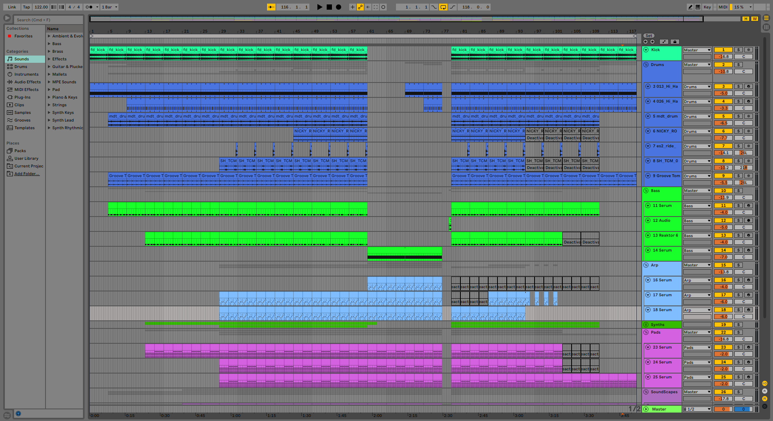Viewport: 773px width, 421px height.
Task: Toggle Draw Mode pencil button
Action: 690,7
